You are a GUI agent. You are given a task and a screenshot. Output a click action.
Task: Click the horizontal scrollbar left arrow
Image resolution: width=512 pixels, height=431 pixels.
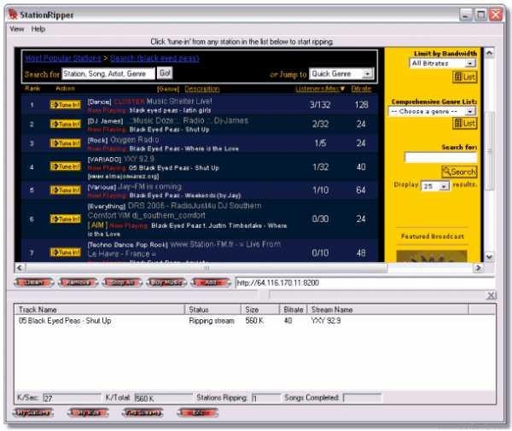tap(20, 268)
